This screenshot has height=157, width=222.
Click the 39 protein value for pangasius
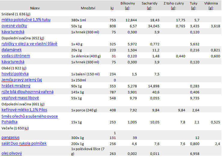135,138
